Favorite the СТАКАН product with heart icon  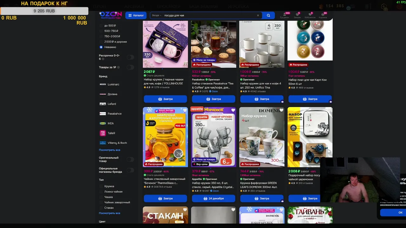[x=185, y=210]
